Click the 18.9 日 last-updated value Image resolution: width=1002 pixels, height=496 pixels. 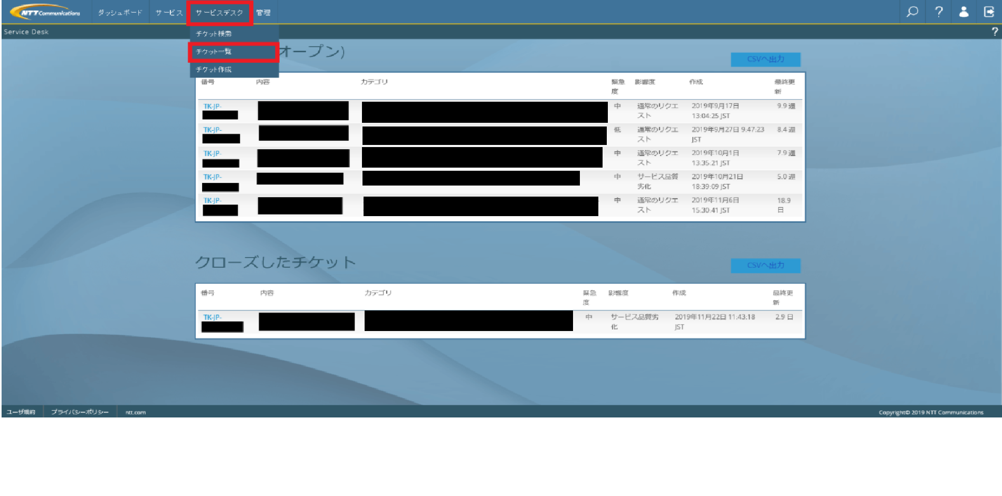784,205
